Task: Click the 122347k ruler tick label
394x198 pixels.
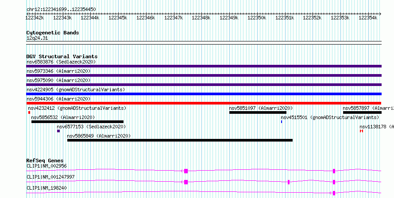Action: tap(174, 18)
